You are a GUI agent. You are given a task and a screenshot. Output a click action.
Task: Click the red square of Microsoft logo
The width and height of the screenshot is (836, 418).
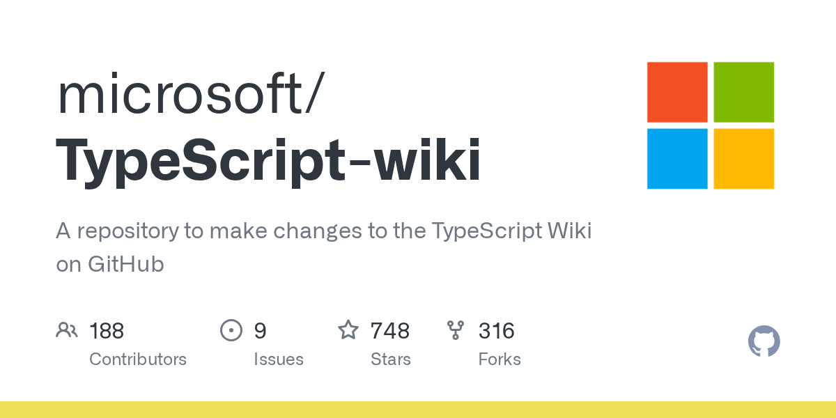677,92
